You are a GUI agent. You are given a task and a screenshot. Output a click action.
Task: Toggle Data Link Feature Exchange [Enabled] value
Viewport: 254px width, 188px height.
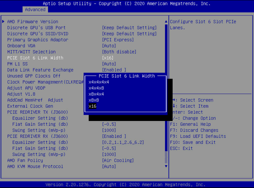[x=114, y=70]
